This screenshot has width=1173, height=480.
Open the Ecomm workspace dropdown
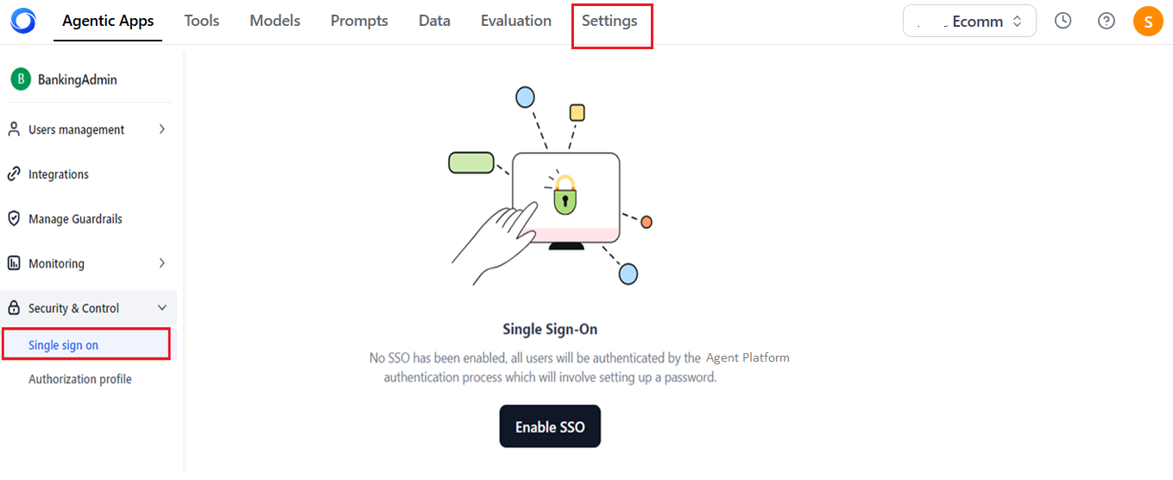[x=969, y=21]
